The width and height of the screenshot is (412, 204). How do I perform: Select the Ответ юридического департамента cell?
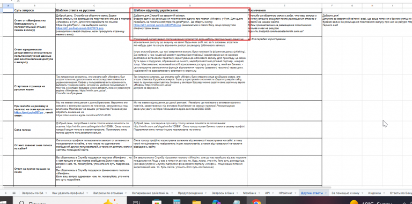34,56
